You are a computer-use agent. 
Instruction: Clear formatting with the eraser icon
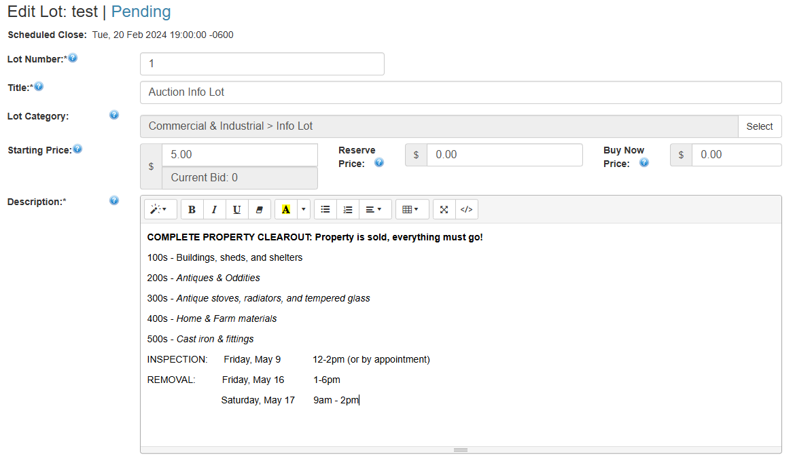[259, 209]
